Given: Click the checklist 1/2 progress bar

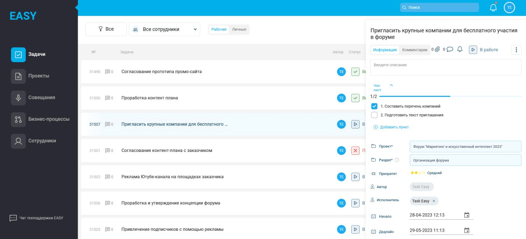Looking at the screenshot, I should point(450,96).
